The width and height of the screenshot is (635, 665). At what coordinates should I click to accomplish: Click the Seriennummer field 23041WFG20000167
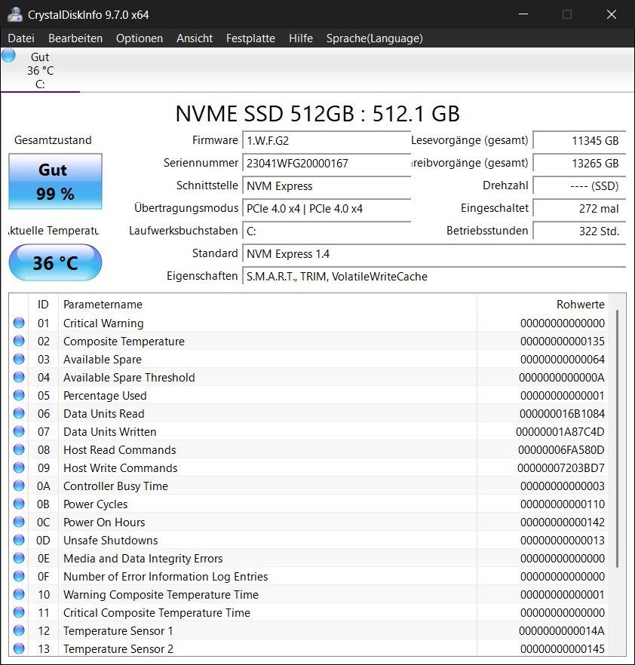point(327,164)
